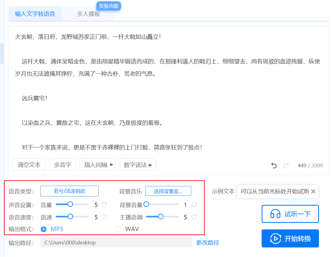Select the MP3 output format
This screenshot has width=334, height=257.
pos(43,229)
